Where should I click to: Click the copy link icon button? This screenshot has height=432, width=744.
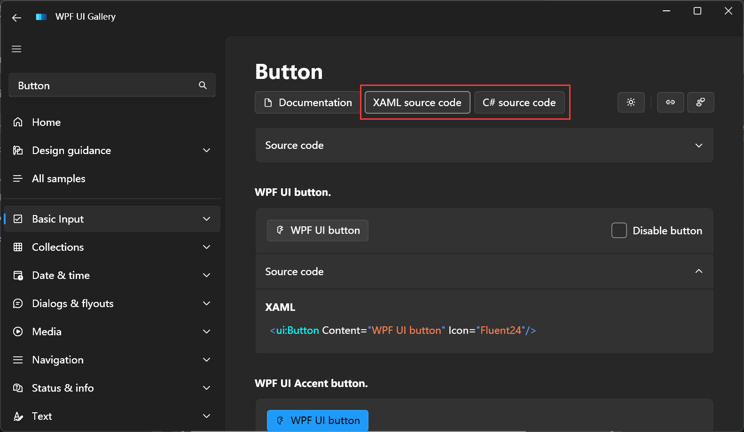[x=670, y=102]
